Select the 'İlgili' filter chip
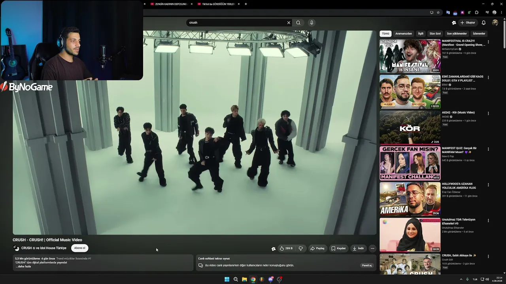The width and height of the screenshot is (506, 284). [x=421, y=34]
